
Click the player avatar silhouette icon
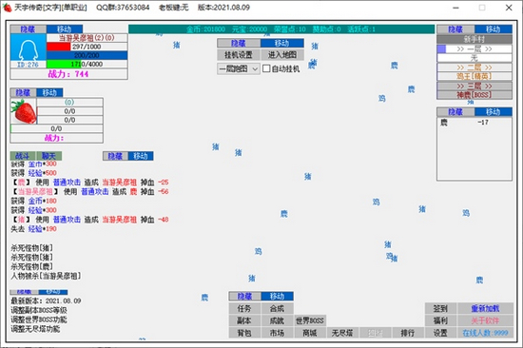[x=29, y=48]
